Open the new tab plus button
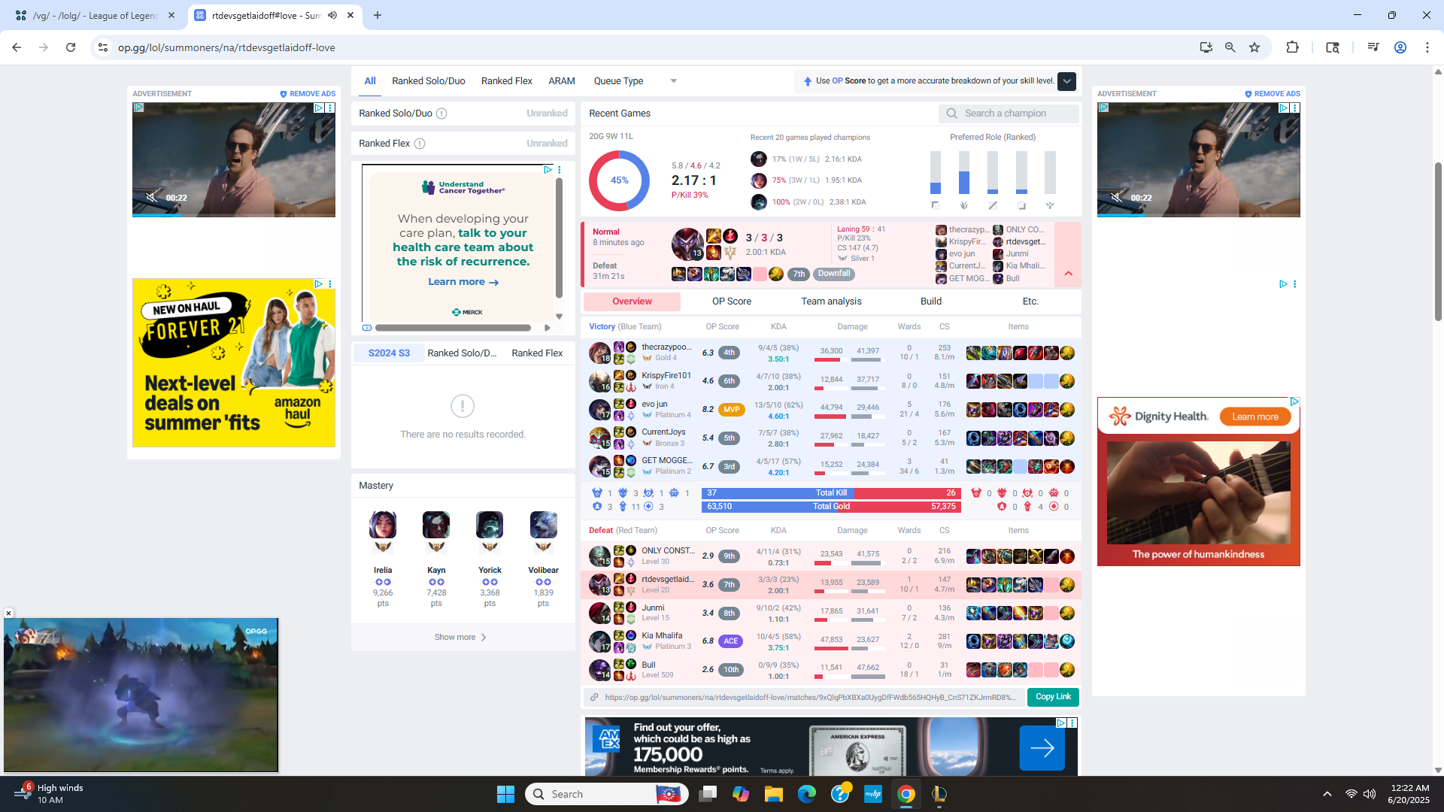Image resolution: width=1444 pixels, height=812 pixels. (x=378, y=15)
